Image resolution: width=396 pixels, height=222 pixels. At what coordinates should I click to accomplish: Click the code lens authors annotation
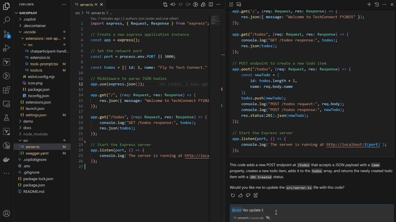134,18
